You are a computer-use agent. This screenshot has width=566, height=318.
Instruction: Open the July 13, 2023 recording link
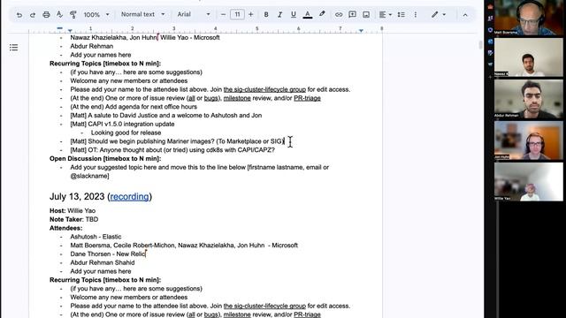point(129,196)
